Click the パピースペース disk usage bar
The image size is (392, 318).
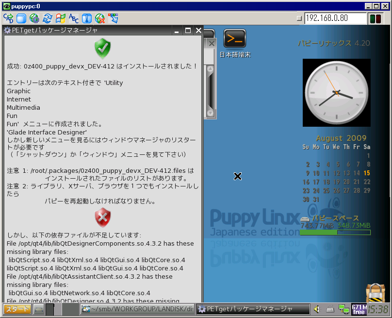tap(335, 233)
